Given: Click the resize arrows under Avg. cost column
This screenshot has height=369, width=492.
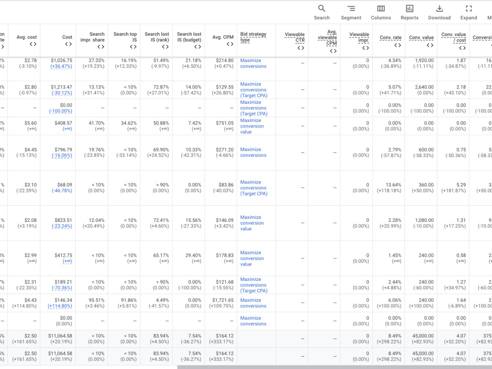Looking at the screenshot, I should 33,44.
